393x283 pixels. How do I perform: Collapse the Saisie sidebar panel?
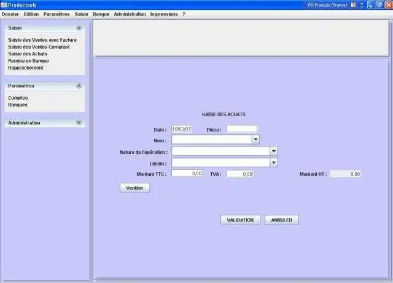click(79, 28)
